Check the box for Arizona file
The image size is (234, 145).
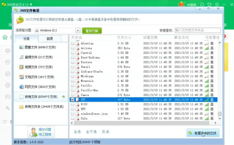pos(72,48)
